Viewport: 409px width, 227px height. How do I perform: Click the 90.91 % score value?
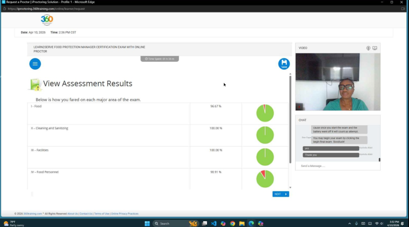(x=216, y=172)
